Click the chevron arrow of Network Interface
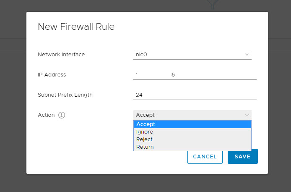Viewport: 291px width, 192px height. [x=247, y=55]
